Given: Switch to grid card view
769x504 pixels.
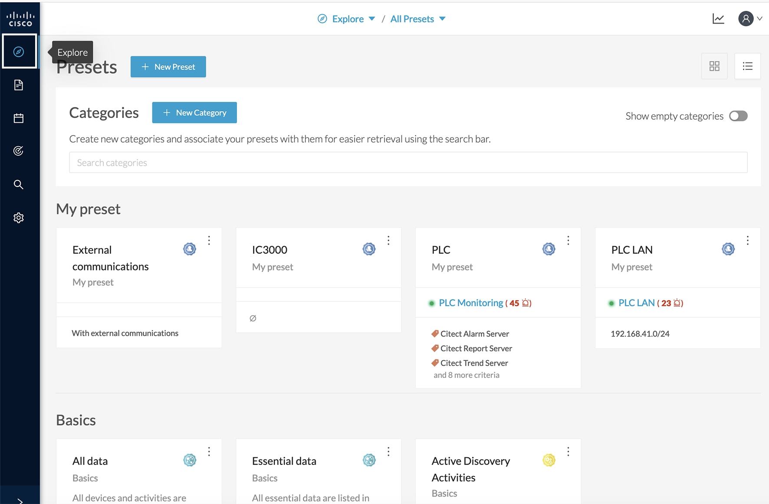Looking at the screenshot, I should click(714, 66).
